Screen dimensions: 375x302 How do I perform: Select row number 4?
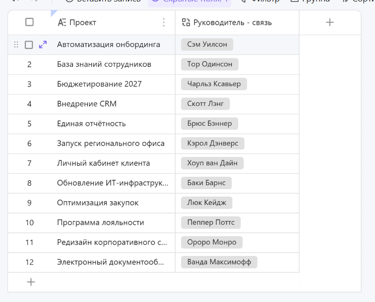point(29,104)
